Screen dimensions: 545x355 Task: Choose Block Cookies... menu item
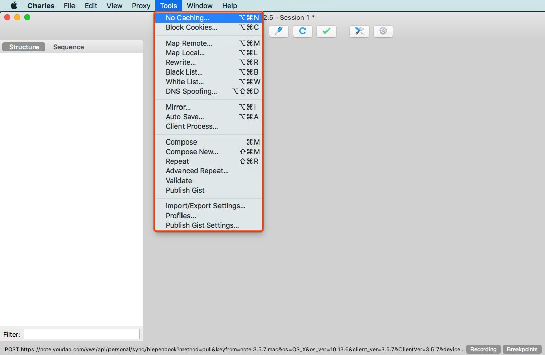(x=208, y=27)
